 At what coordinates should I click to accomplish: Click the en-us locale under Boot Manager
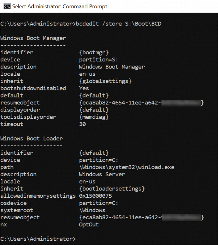click(x=87, y=74)
